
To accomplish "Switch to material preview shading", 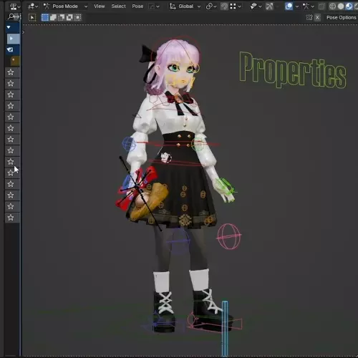I will click(349, 6).
